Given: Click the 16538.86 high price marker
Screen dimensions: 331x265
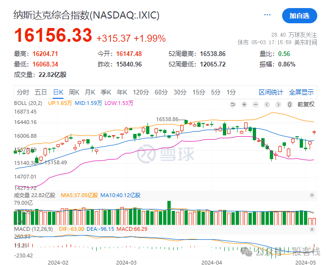Looking at the screenshot, I should tap(167, 119).
